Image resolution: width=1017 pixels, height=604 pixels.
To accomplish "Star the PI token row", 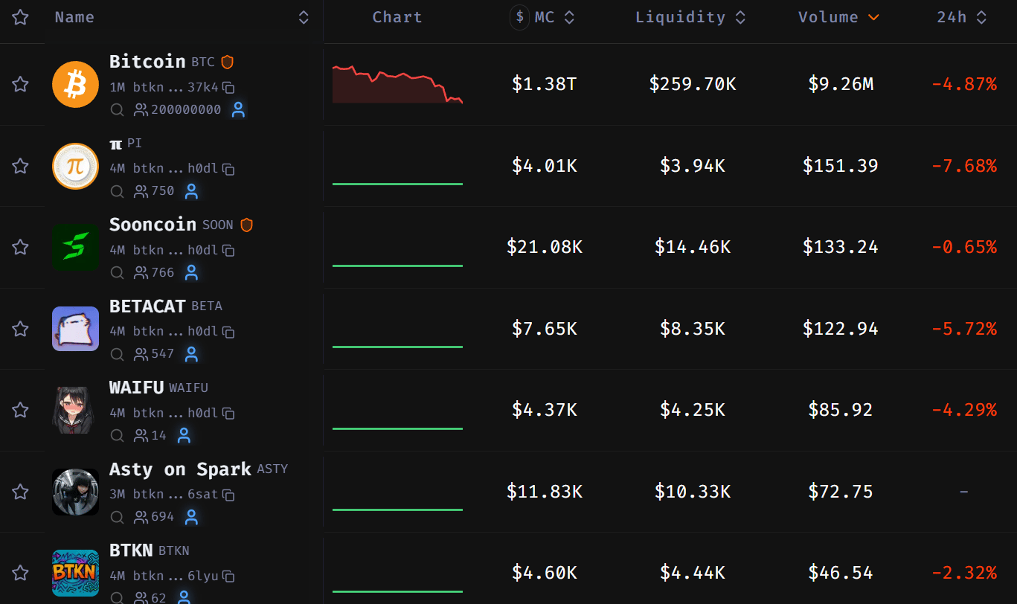I will tap(20, 166).
